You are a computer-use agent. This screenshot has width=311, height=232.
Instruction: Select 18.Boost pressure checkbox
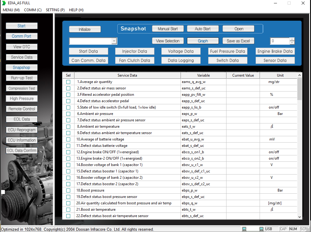pos(68,190)
